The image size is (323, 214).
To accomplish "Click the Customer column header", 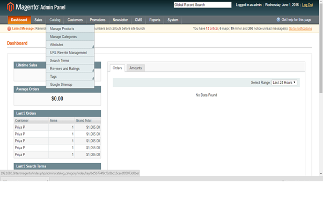I will pyautogui.click(x=31, y=121).
